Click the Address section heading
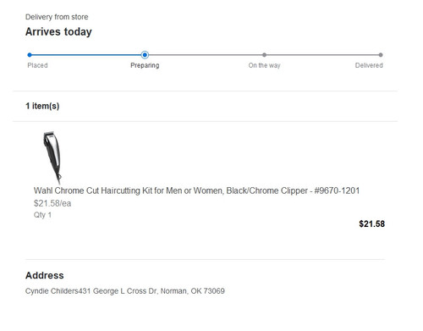The width and height of the screenshot is (423, 331). pyautogui.click(x=45, y=275)
